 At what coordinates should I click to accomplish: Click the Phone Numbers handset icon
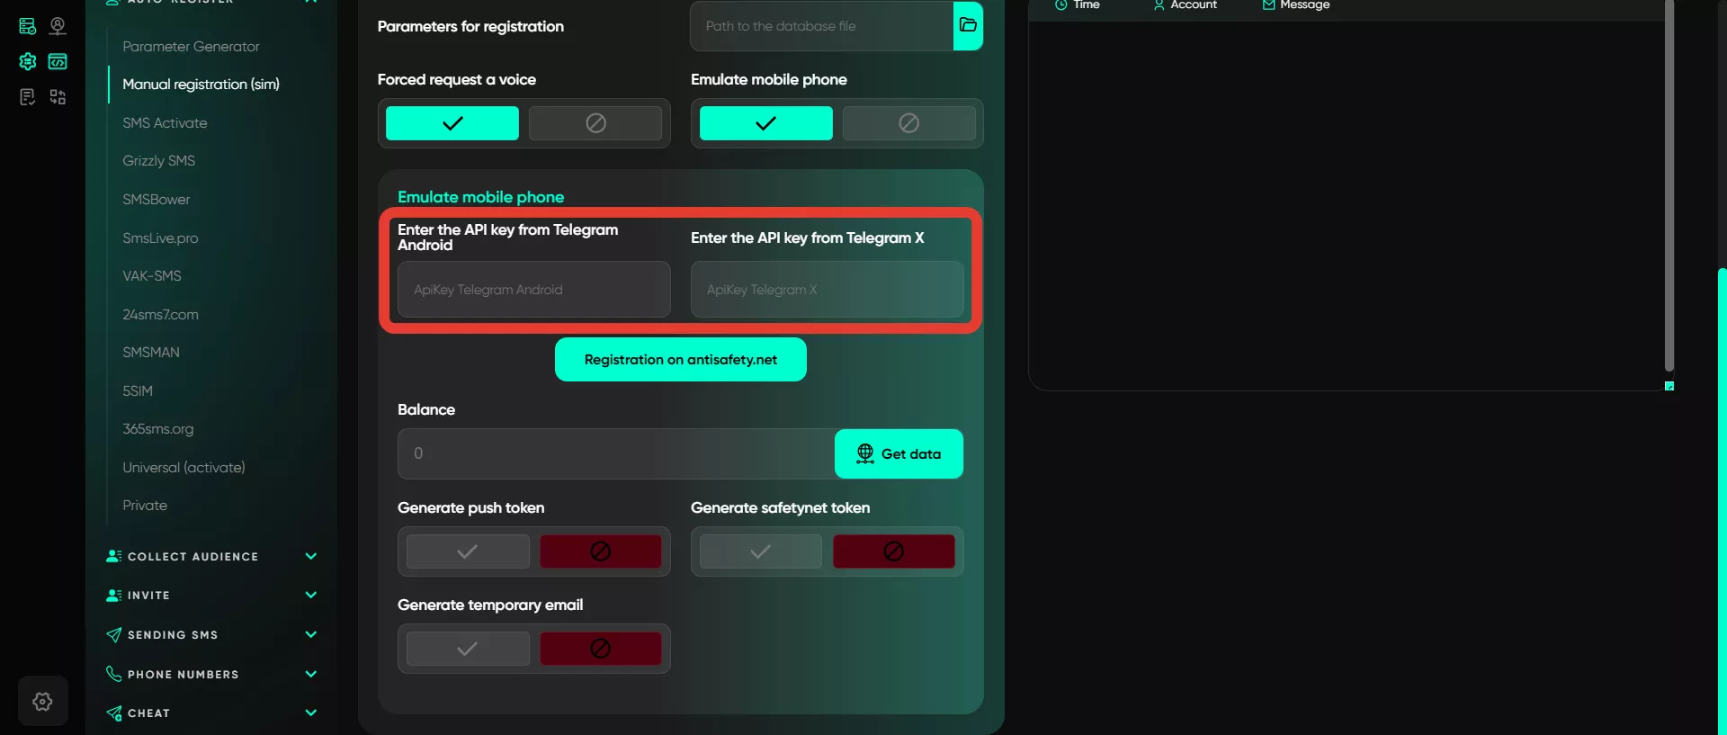(113, 674)
